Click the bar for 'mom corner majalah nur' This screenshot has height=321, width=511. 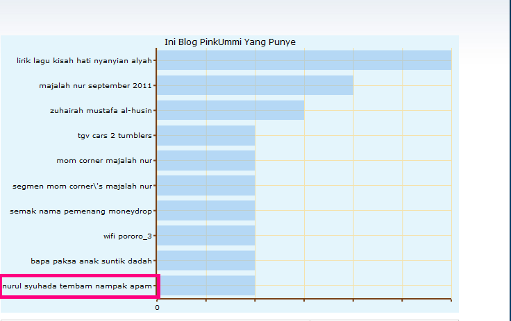point(206,160)
